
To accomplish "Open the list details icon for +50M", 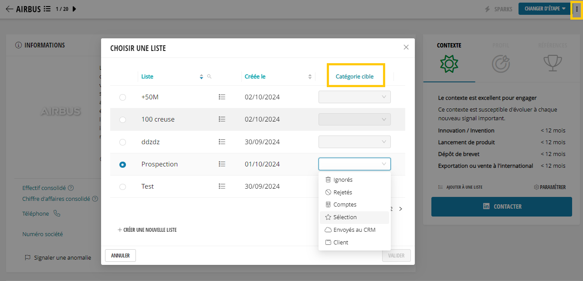I will [x=222, y=97].
